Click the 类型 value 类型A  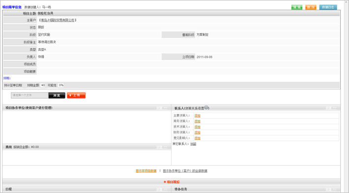42,50
